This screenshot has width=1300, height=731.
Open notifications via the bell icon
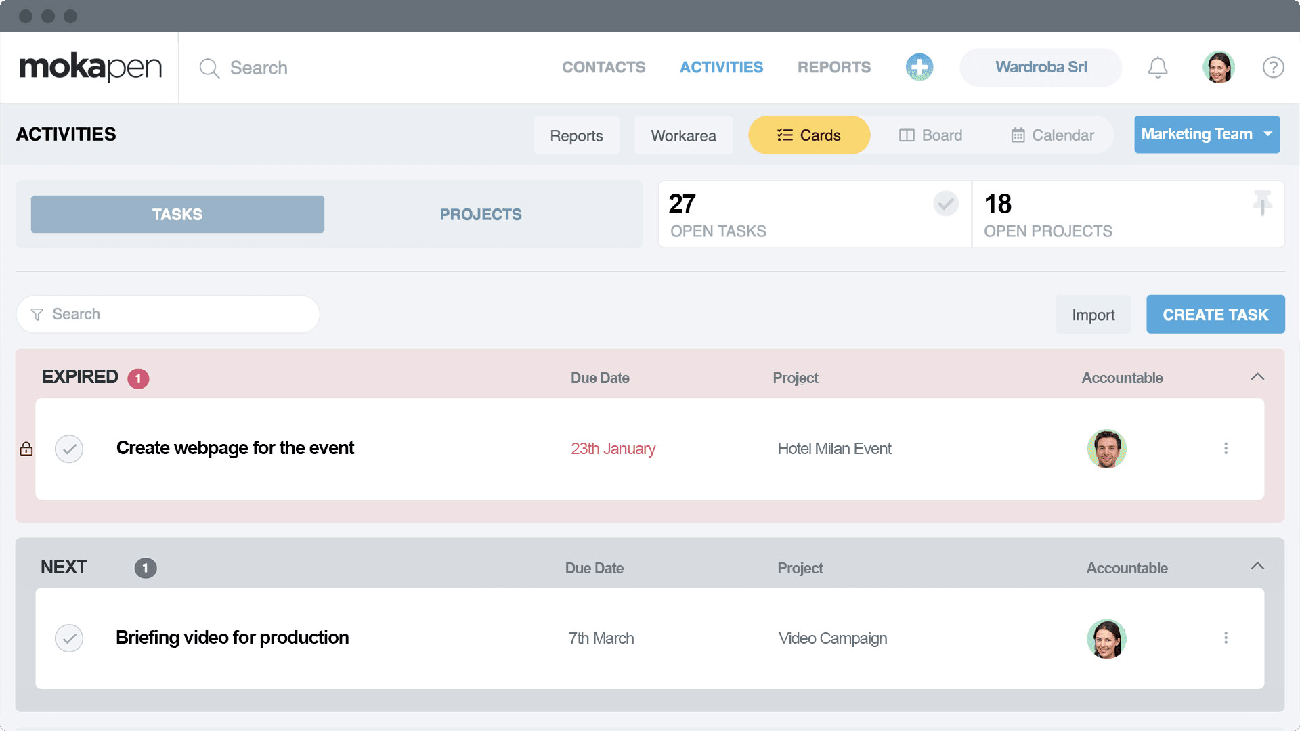(1158, 67)
